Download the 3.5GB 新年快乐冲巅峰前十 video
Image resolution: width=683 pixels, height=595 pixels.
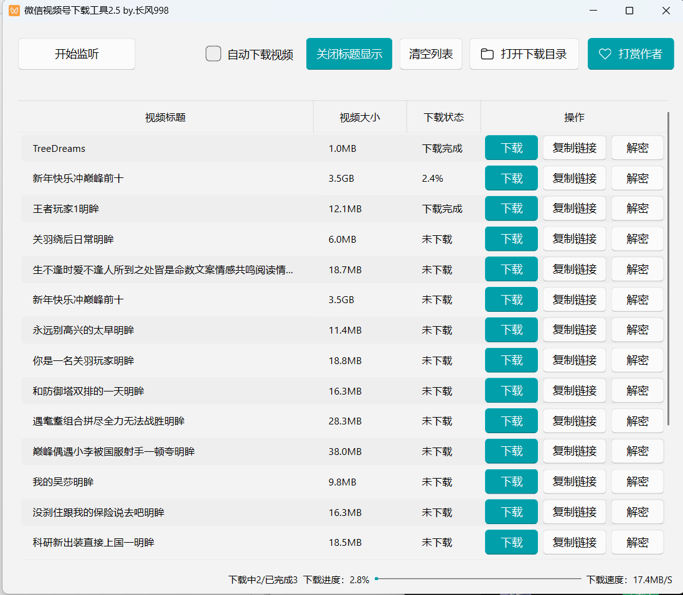[511, 178]
